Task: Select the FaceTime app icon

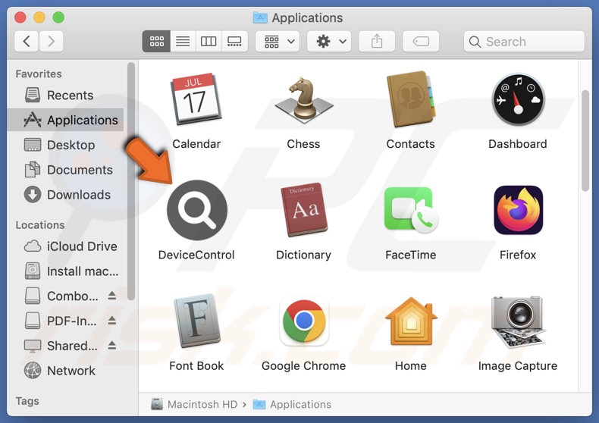Action: [x=411, y=210]
